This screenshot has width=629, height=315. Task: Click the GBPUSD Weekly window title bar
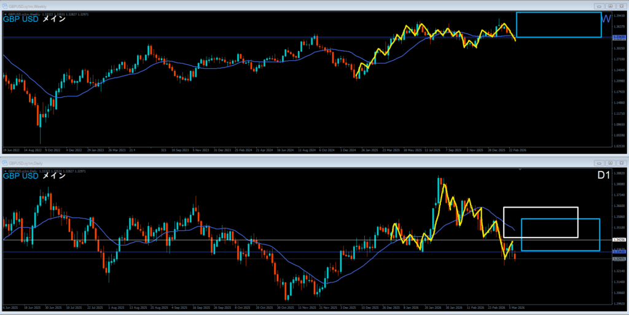pyautogui.click(x=307, y=5)
